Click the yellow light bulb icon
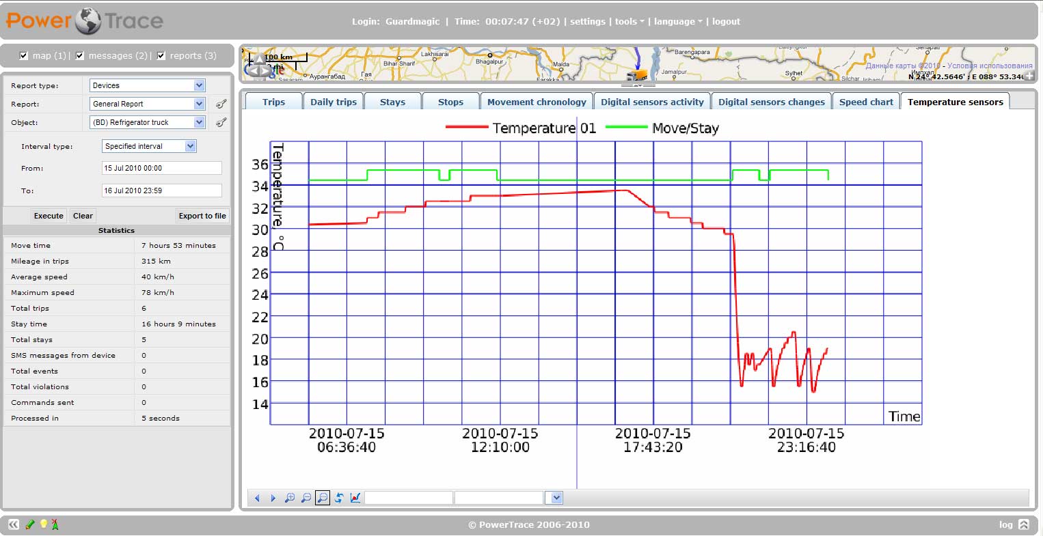This screenshot has width=1043, height=536. [44, 524]
